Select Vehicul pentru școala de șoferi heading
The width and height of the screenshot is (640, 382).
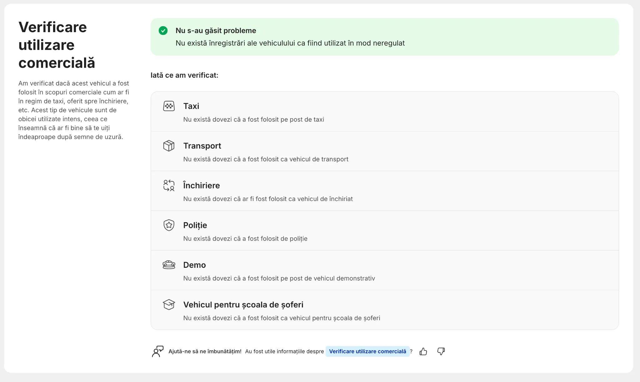click(x=243, y=305)
